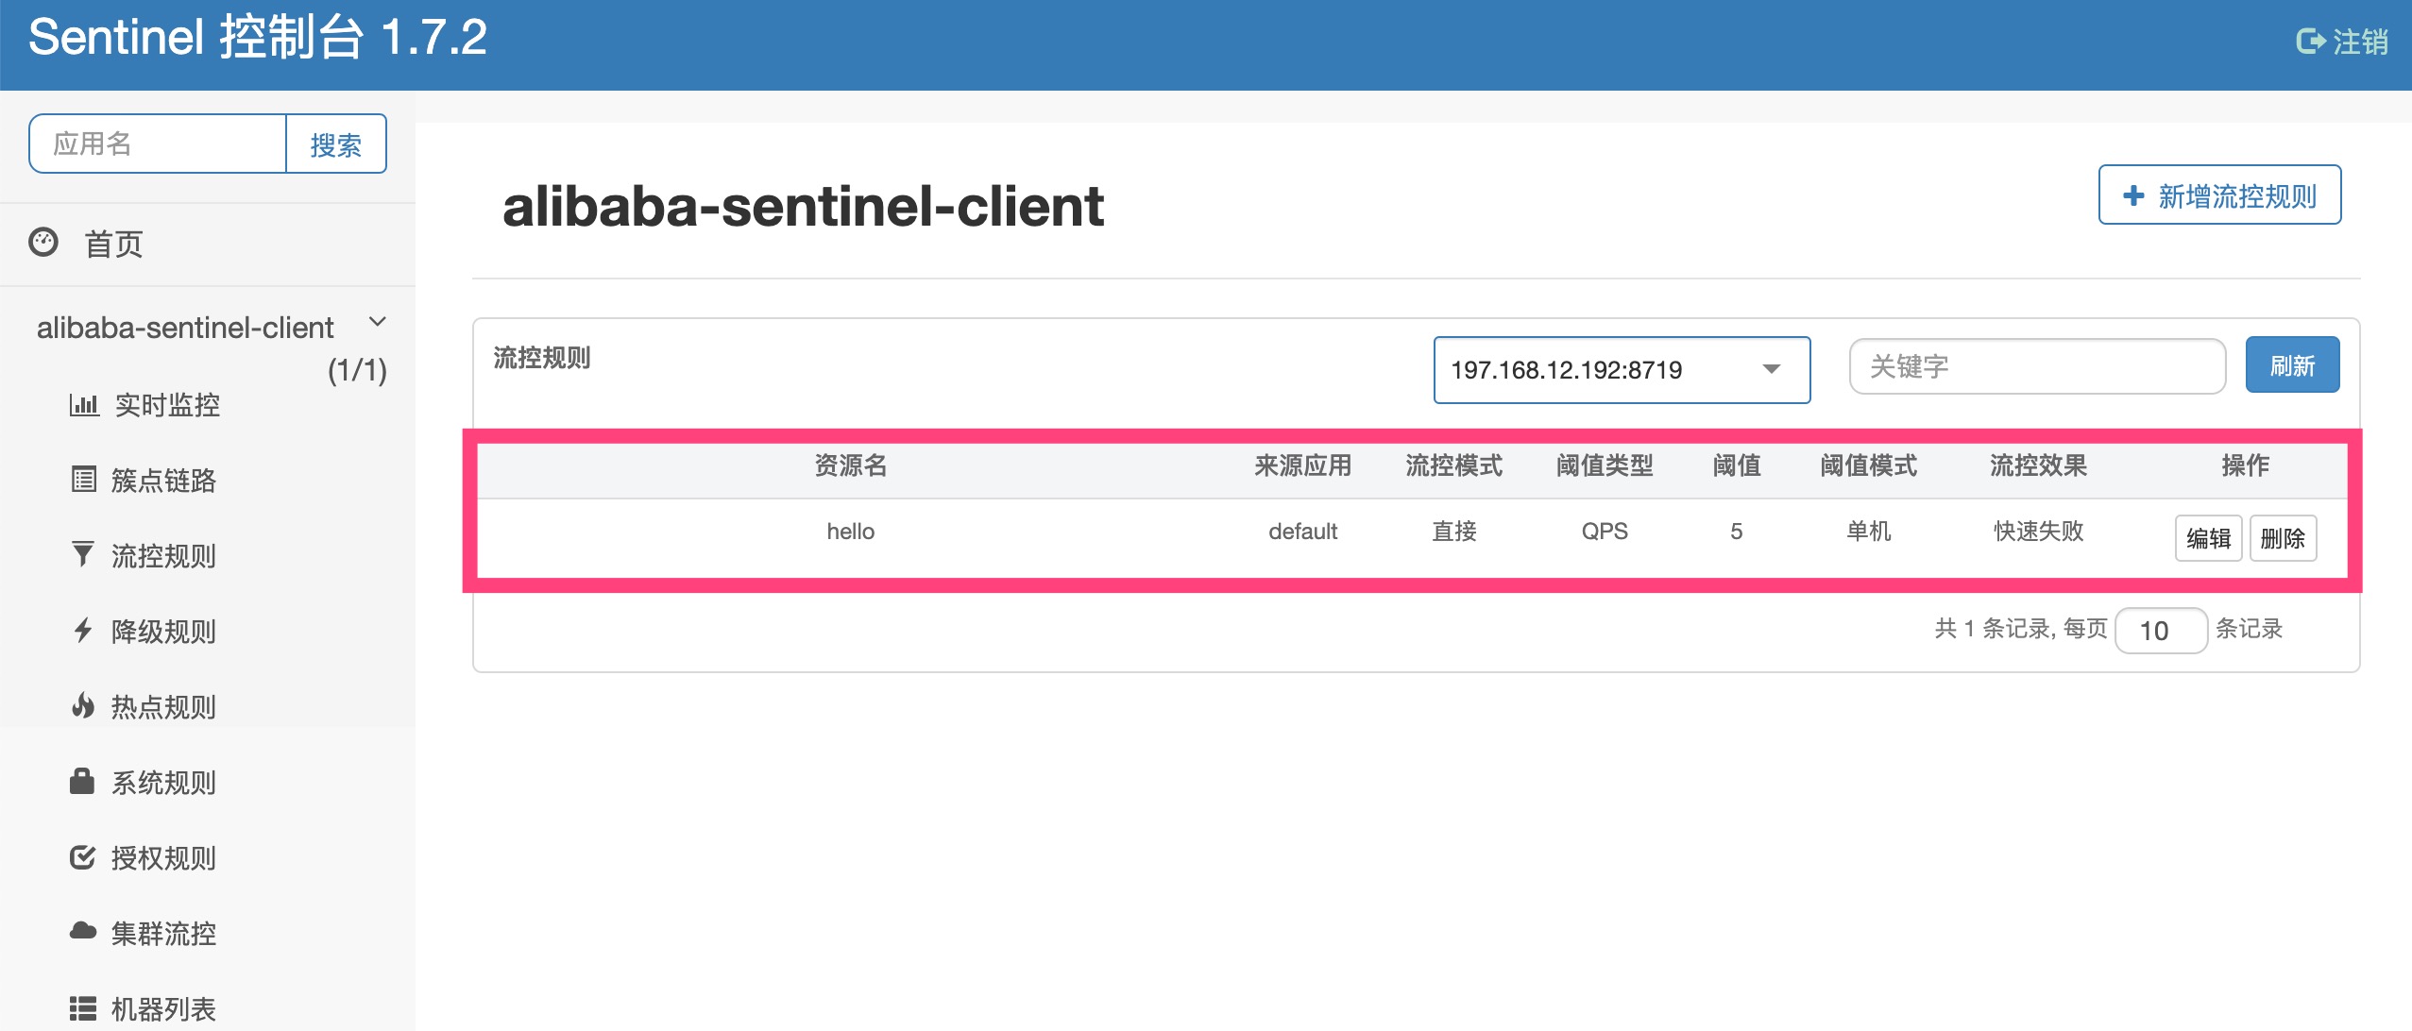
Task: Click the 资源名 column header
Action: 851,465
